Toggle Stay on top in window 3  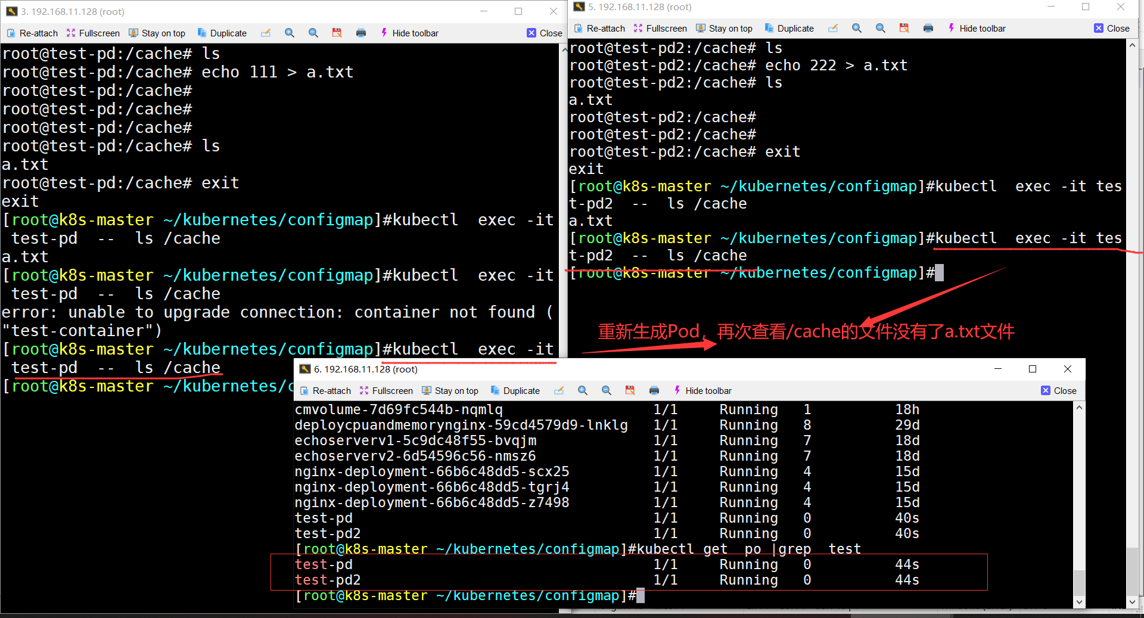tap(157, 33)
